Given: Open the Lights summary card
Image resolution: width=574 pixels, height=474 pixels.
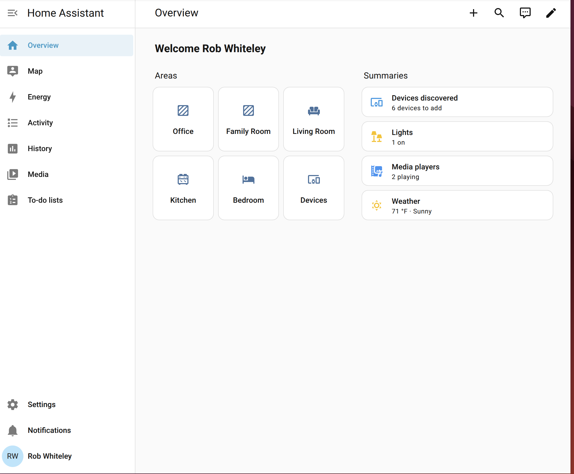Looking at the screenshot, I should pyautogui.click(x=457, y=136).
